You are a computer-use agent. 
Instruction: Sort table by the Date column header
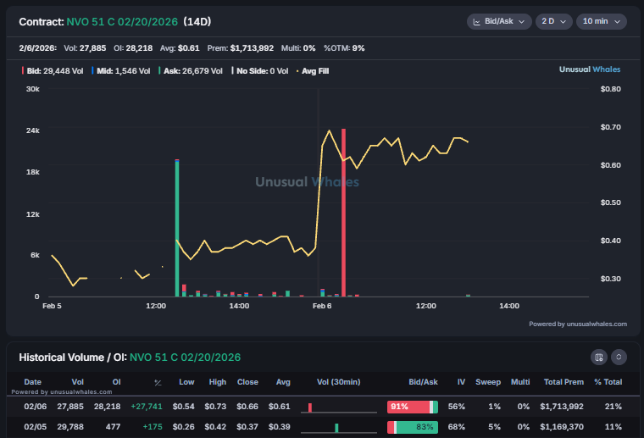coord(32,382)
